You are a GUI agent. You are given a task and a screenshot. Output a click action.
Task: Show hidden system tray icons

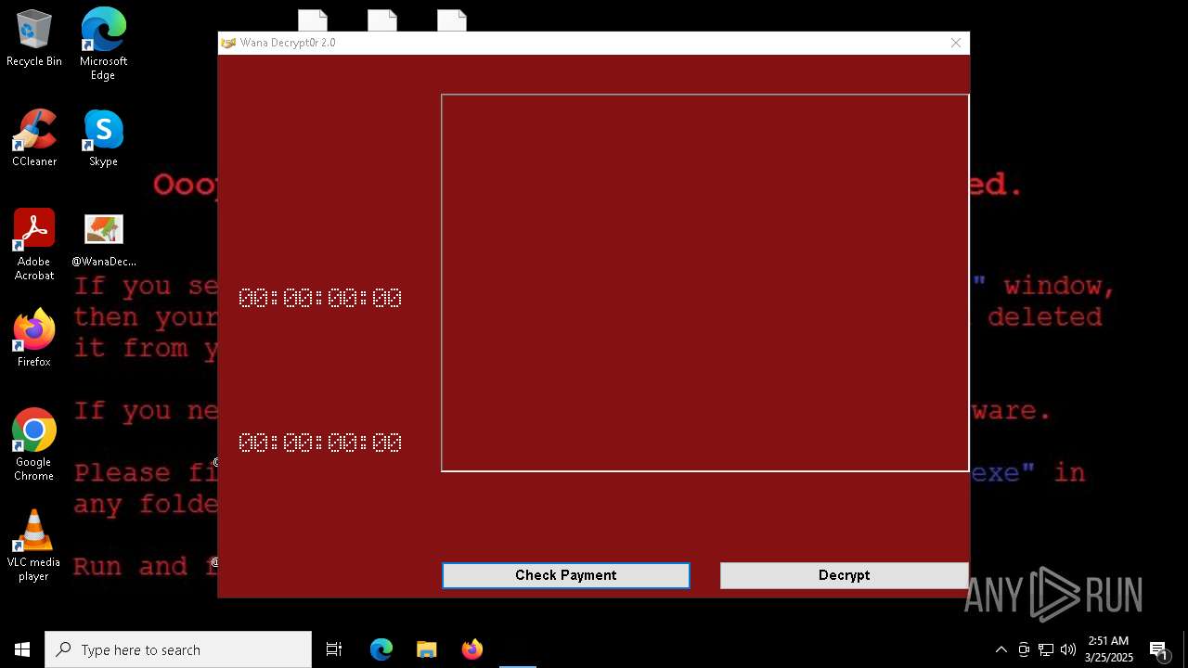[x=1001, y=649]
